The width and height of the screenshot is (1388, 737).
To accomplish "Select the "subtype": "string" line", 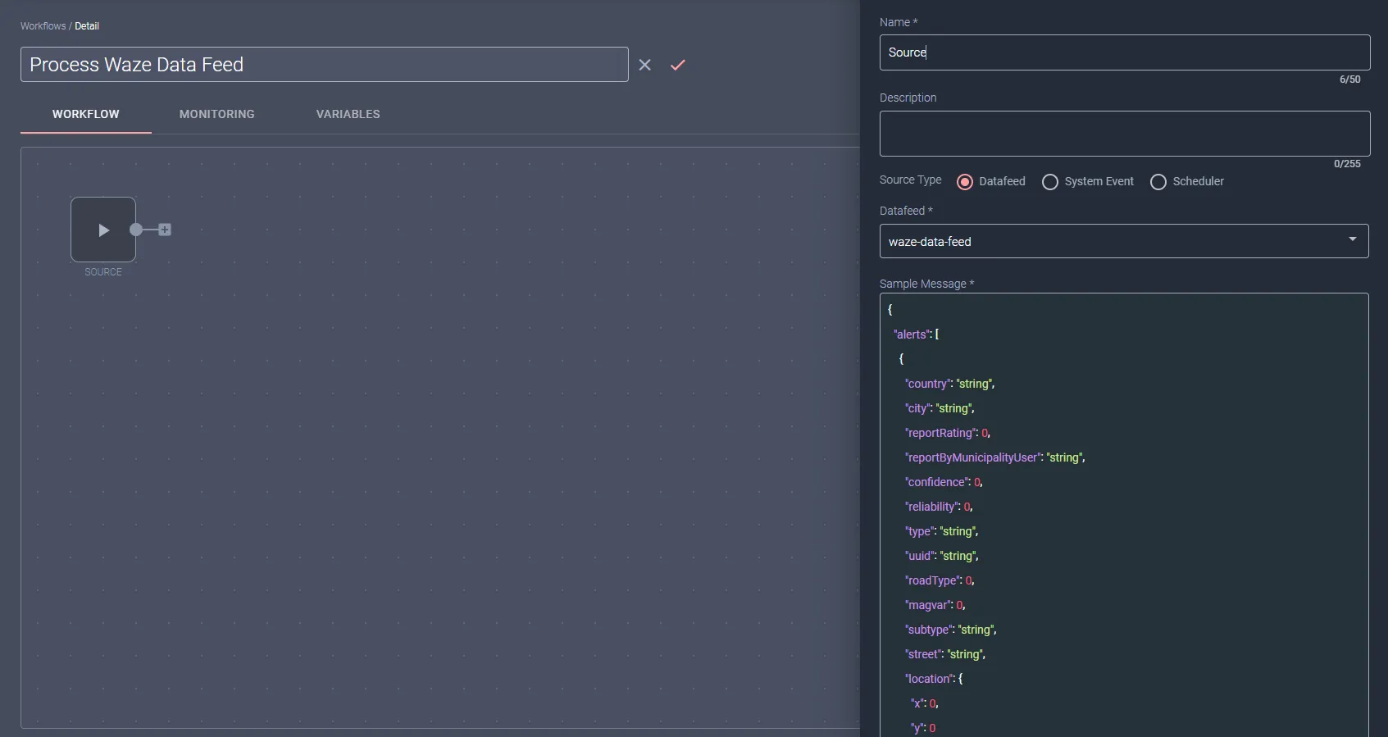I will pyautogui.click(x=951, y=630).
